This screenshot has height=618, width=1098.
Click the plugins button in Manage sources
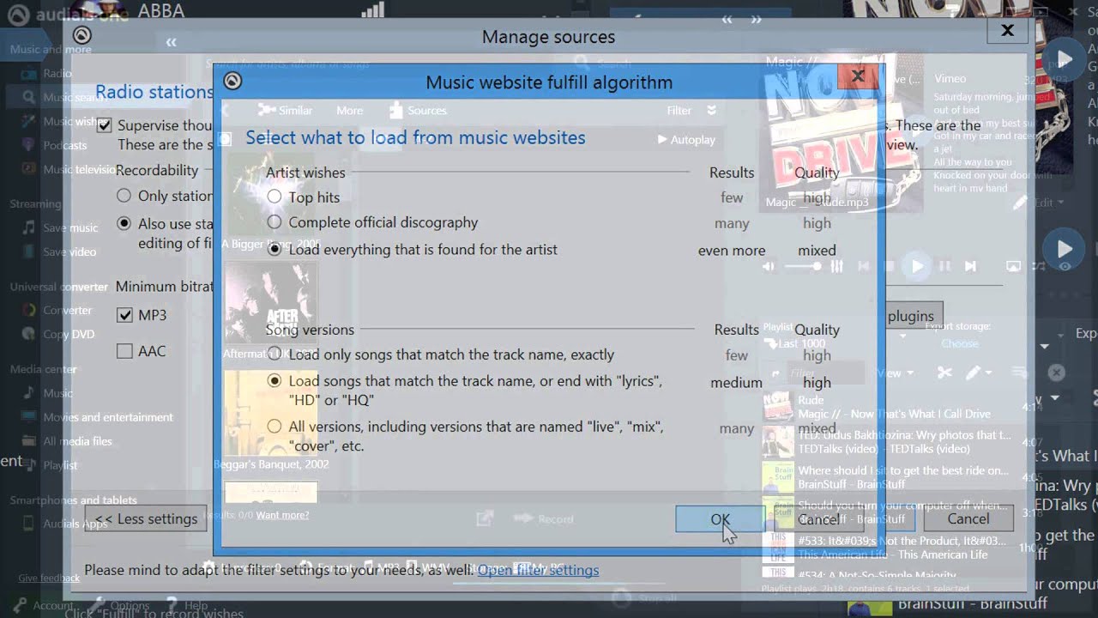(911, 316)
